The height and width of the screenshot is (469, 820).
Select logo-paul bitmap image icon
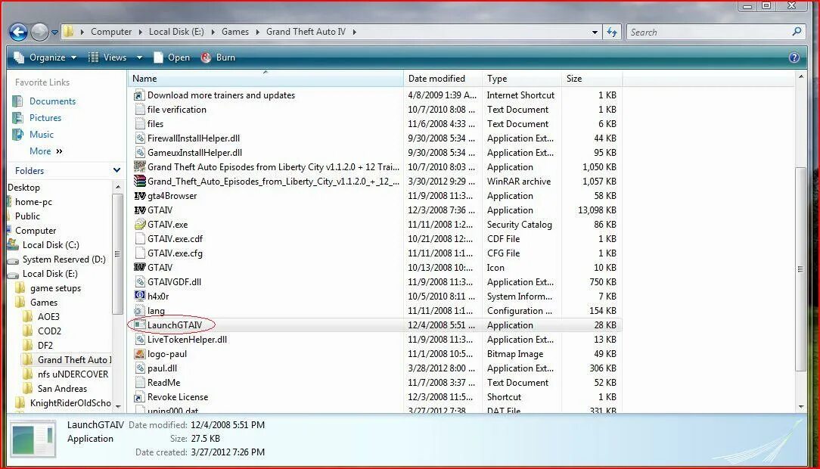pyautogui.click(x=139, y=354)
